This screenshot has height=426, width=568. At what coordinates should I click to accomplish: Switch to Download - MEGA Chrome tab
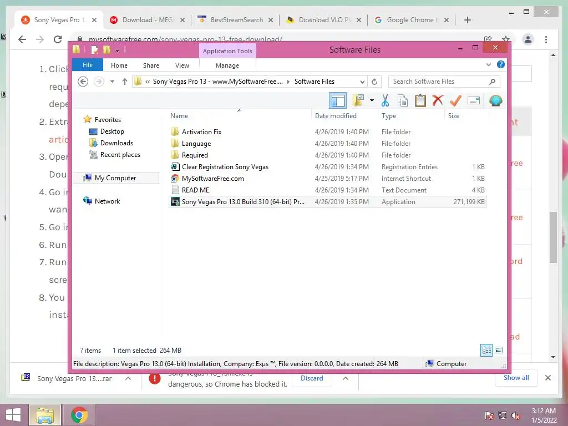coord(148,20)
